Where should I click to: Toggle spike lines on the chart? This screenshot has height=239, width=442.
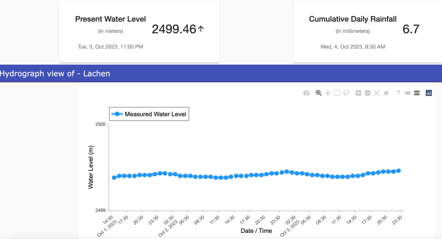tap(398, 93)
